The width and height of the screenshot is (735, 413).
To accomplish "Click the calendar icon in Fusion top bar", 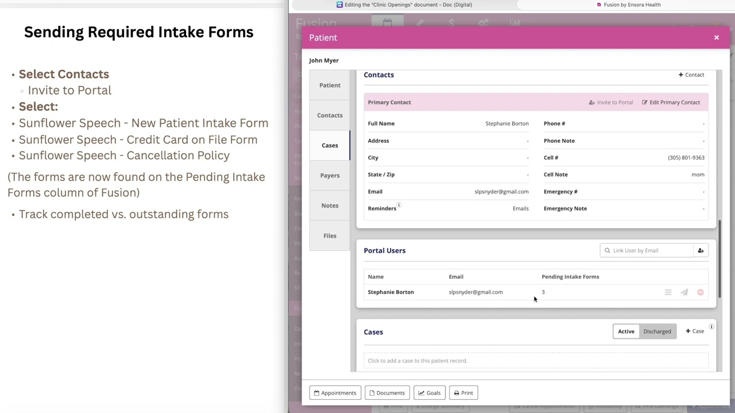I will [387, 23].
